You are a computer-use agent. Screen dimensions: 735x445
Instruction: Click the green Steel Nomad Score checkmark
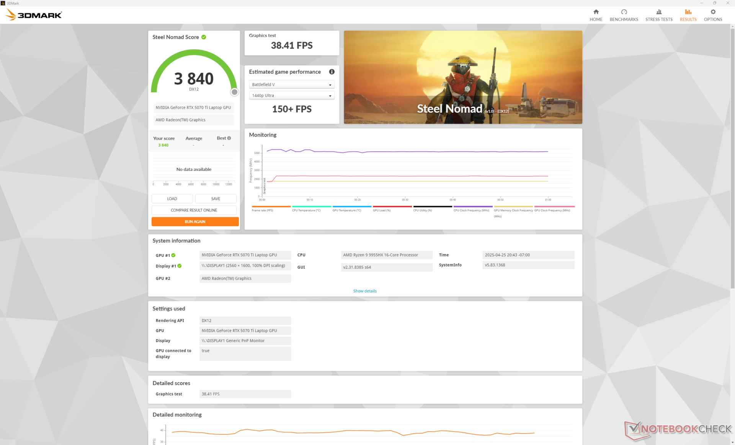(204, 37)
